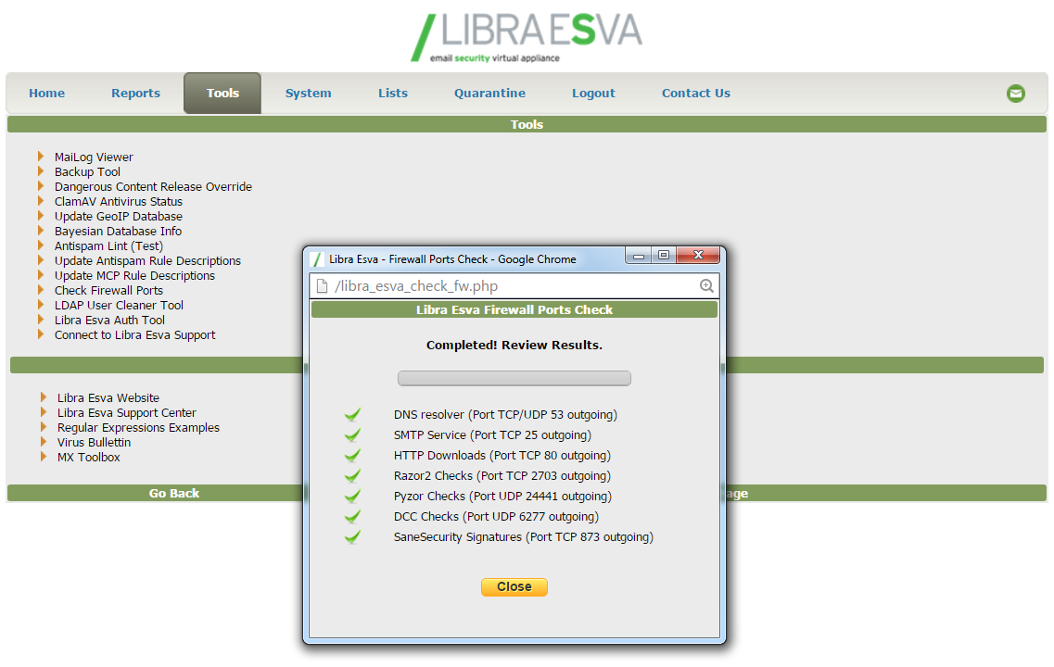Open ClamAV Antivirus Status

coord(119,202)
